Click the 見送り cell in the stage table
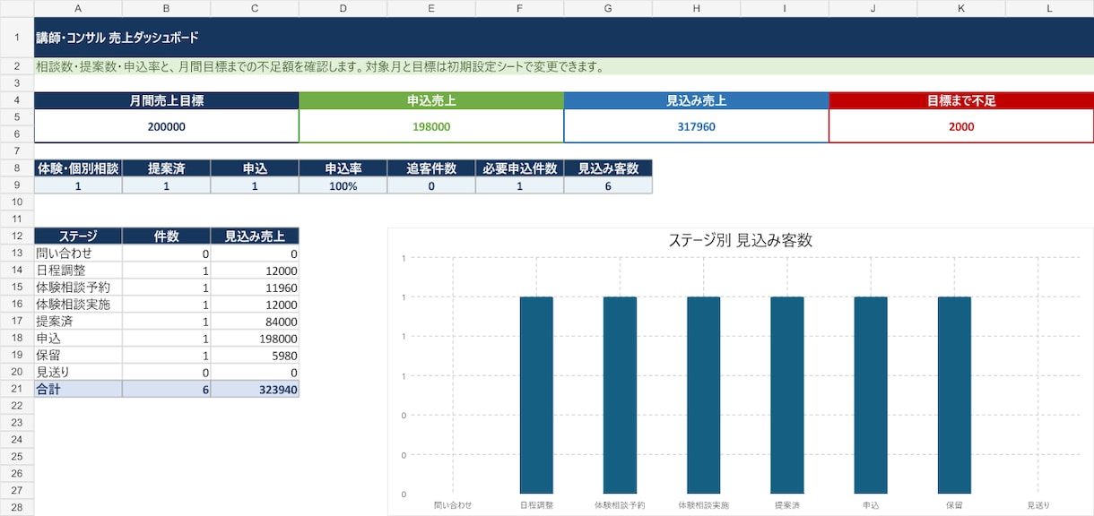 [78, 372]
